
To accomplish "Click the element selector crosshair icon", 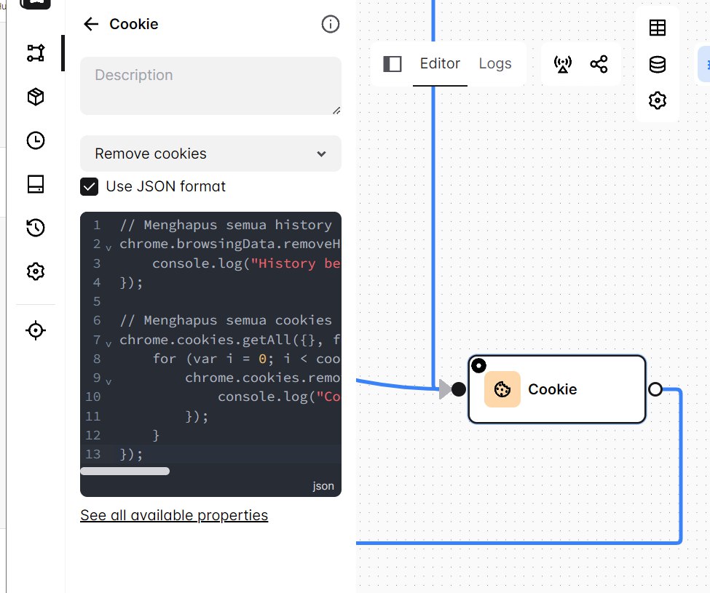I will pos(36,330).
